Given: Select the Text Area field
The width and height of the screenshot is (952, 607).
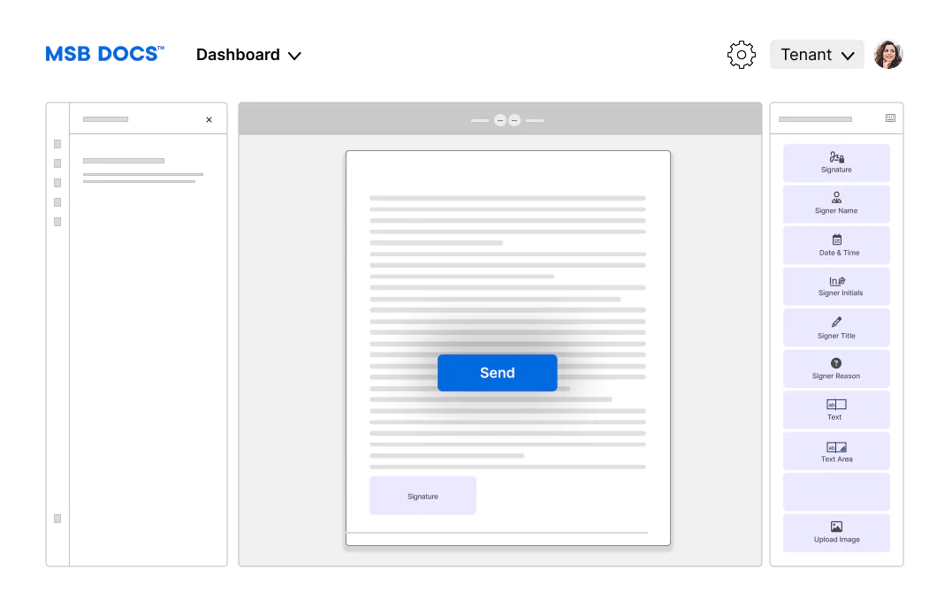Looking at the screenshot, I should tap(836, 451).
